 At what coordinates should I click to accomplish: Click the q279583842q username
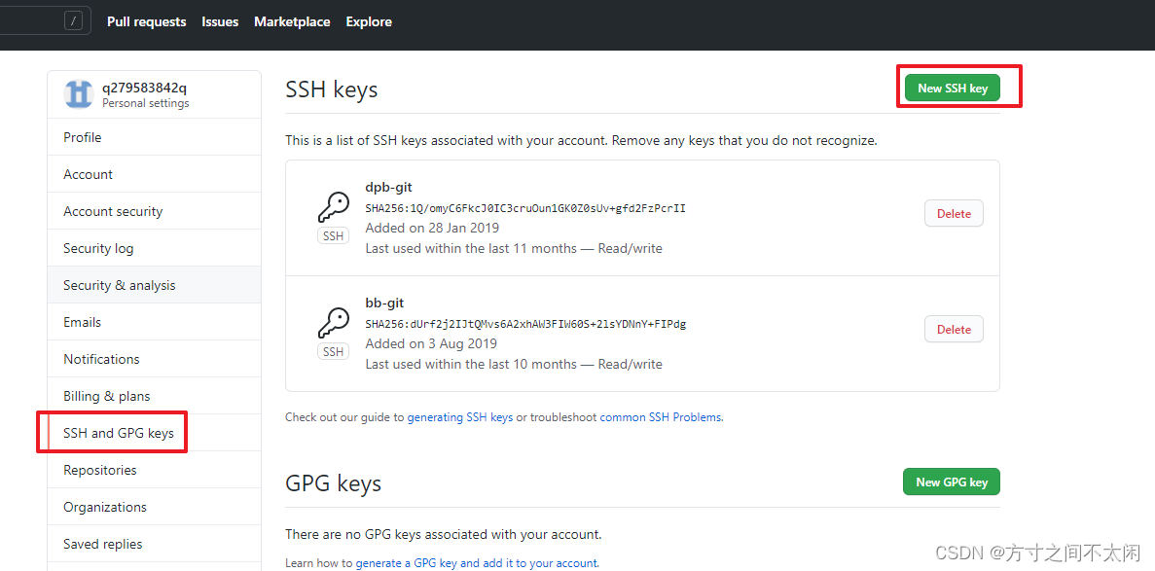coord(144,88)
